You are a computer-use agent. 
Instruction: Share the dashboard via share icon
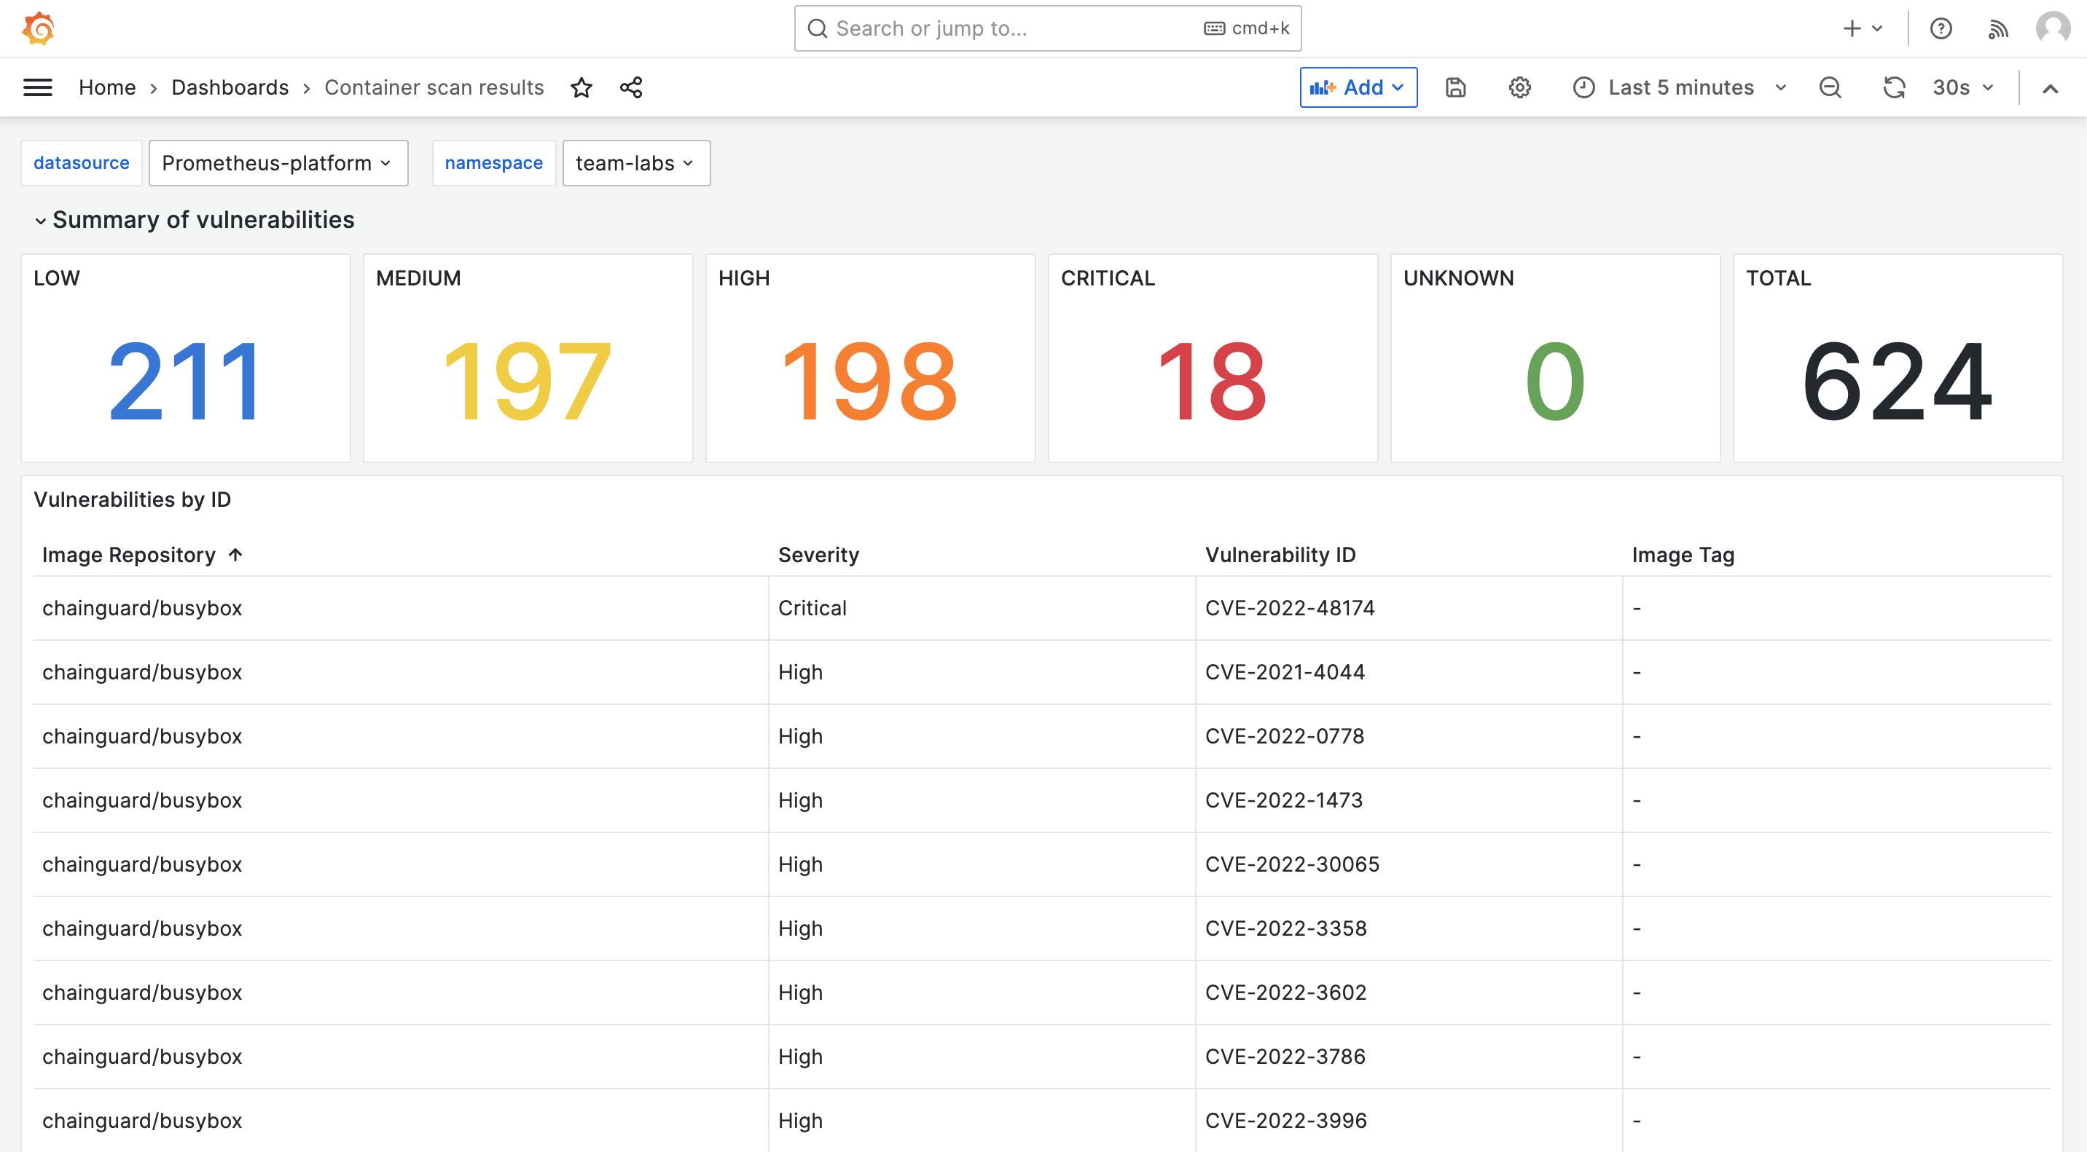click(631, 87)
